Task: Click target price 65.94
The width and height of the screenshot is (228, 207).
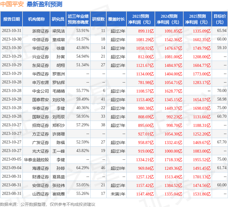Action: pos(222,31)
